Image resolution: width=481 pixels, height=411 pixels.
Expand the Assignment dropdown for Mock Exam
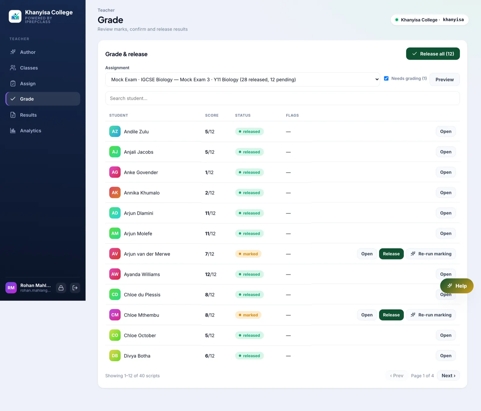pos(243,79)
